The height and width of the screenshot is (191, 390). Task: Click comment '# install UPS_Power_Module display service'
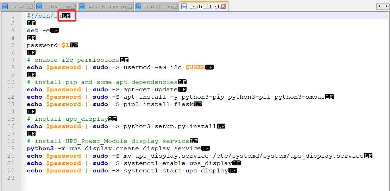click(x=108, y=141)
